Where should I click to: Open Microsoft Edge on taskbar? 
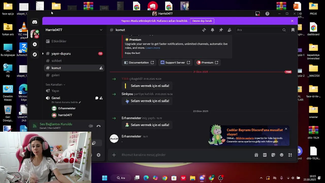pos(146,178)
